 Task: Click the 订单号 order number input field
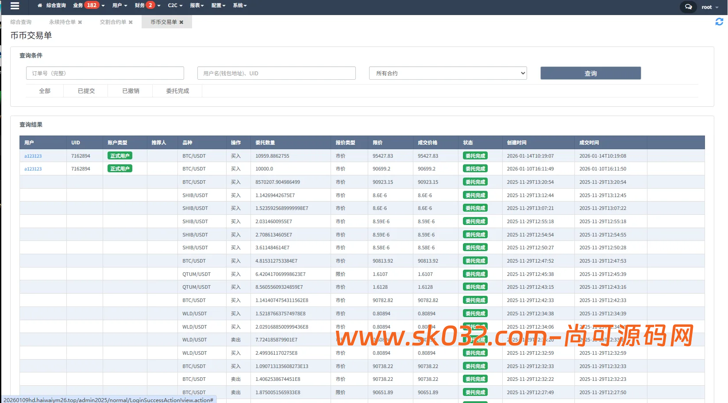[105, 74]
